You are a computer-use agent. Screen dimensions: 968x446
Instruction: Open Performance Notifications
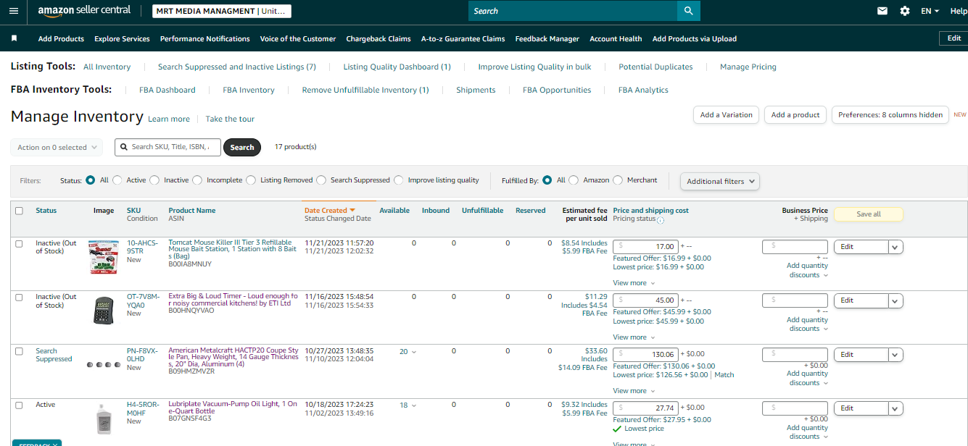pos(205,39)
